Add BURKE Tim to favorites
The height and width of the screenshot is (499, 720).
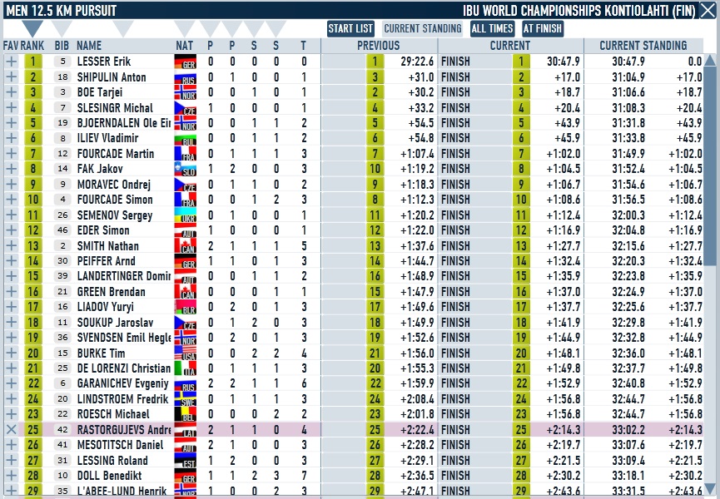[x=12, y=353]
